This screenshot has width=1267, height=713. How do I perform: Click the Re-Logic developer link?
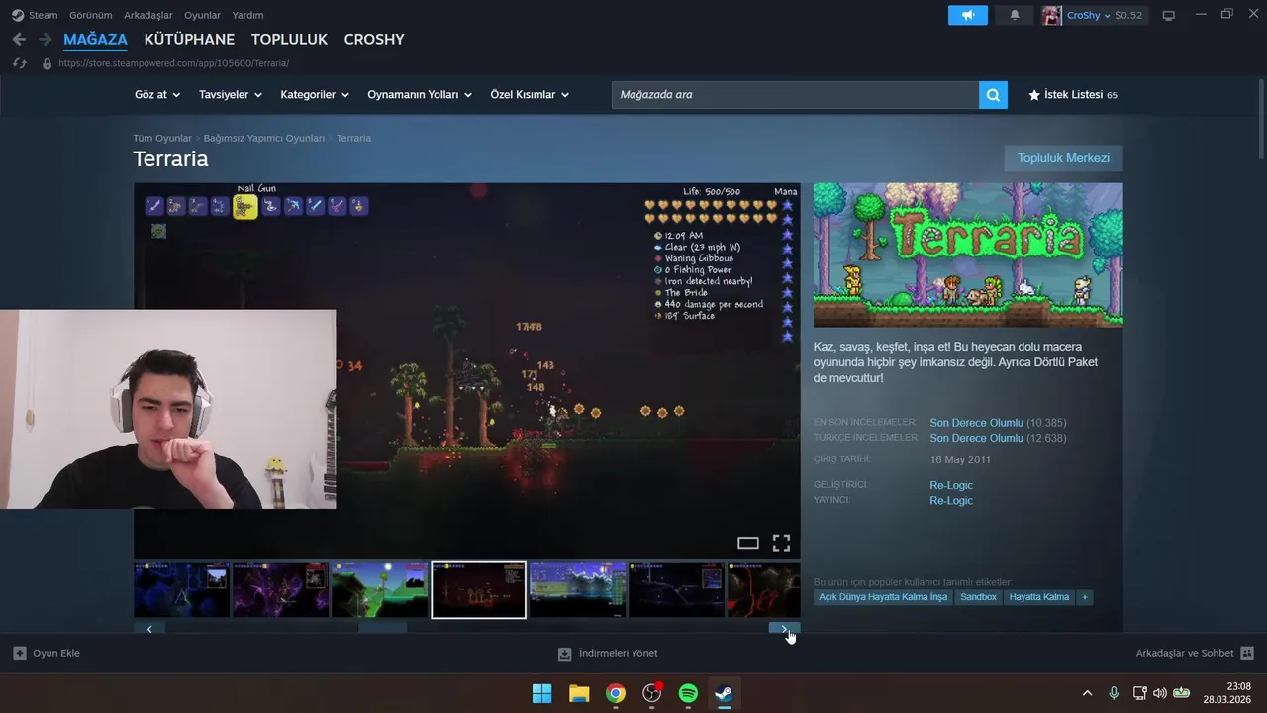pos(951,485)
